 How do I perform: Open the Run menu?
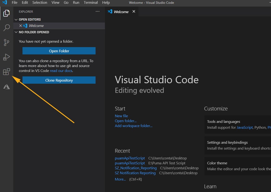[76, 3]
